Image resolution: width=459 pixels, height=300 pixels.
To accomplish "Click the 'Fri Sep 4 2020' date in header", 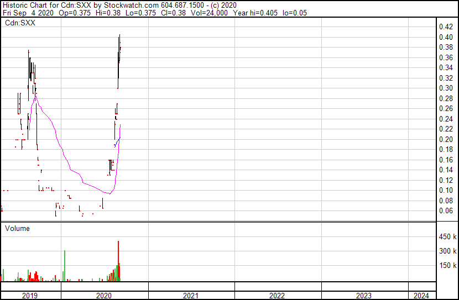I will coord(28,13).
